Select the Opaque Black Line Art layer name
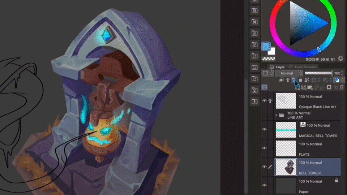 pos(317,107)
